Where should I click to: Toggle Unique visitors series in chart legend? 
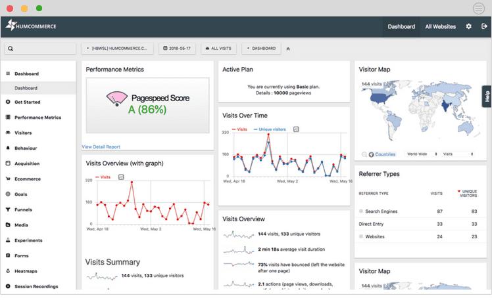[x=271, y=129]
